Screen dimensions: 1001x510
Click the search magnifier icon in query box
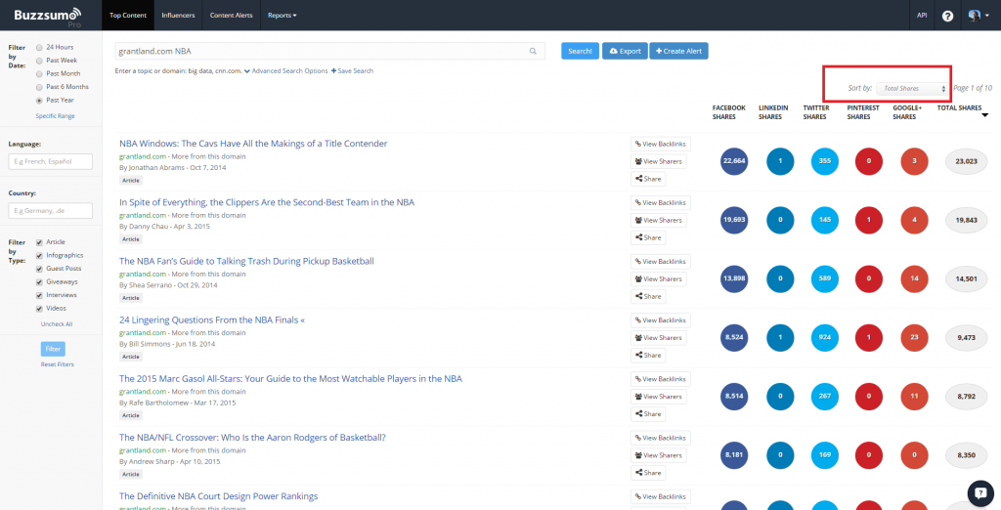pos(533,52)
